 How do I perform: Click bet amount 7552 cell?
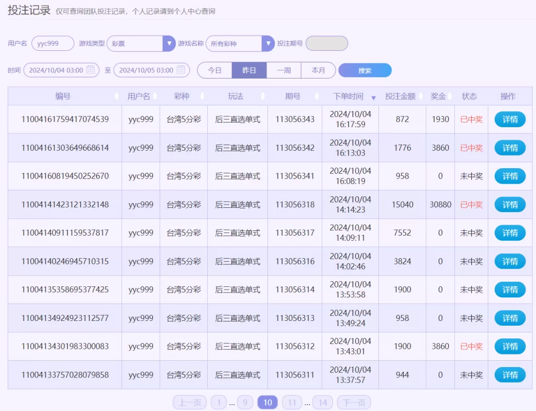pos(403,233)
